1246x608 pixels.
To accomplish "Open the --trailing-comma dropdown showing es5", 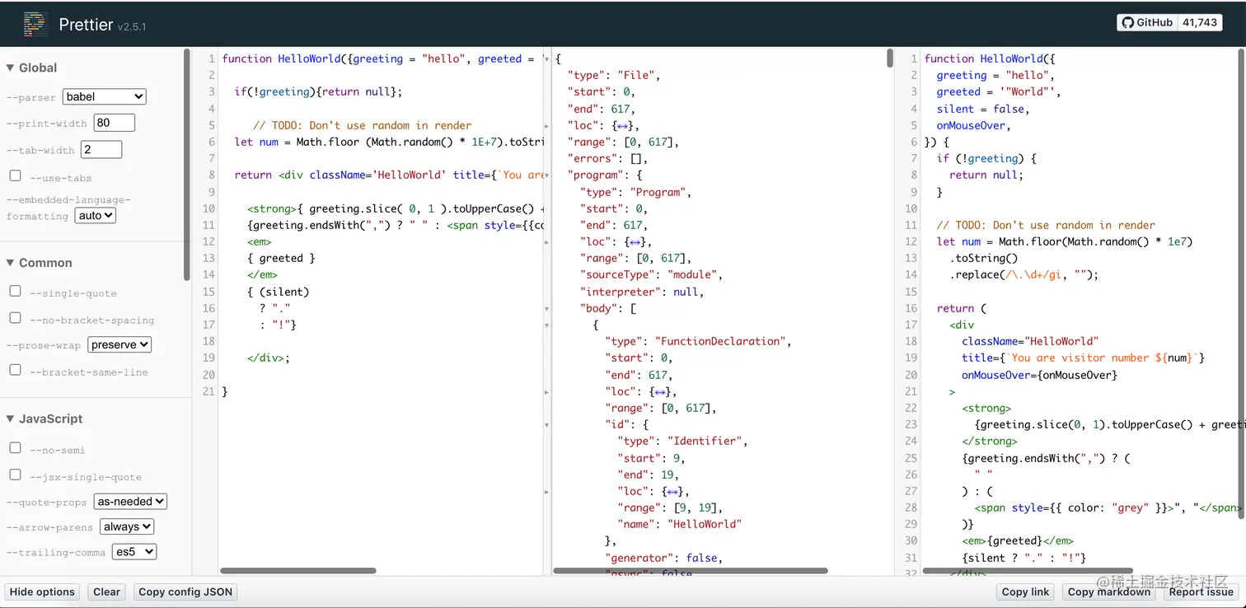I will 133,553.
